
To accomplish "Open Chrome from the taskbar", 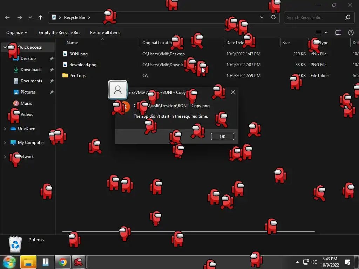I will (62, 262).
